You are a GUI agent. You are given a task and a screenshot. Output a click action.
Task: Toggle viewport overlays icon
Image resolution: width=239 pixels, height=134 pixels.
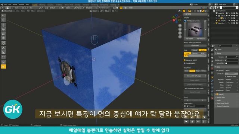click(189, 11)
